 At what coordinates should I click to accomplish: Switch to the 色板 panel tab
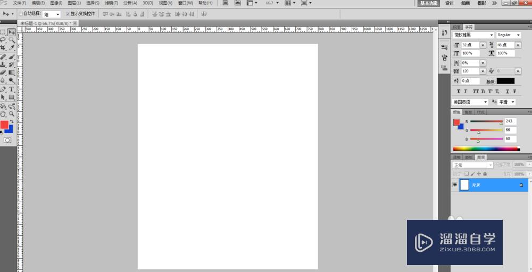468,112
